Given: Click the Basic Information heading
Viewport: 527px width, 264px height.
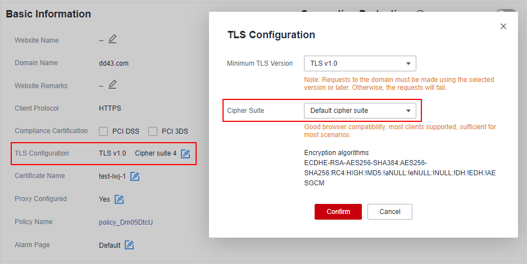Looking at the screenshot, I should pos(48,14).
